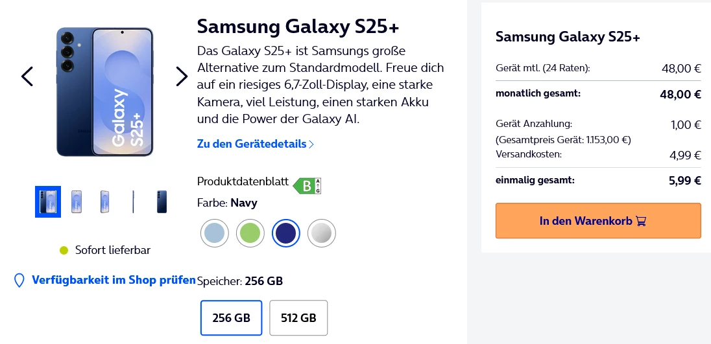Screen dimensions: 711x344
Task: Open the energy label B icon
Action: (x=307, y=186)
